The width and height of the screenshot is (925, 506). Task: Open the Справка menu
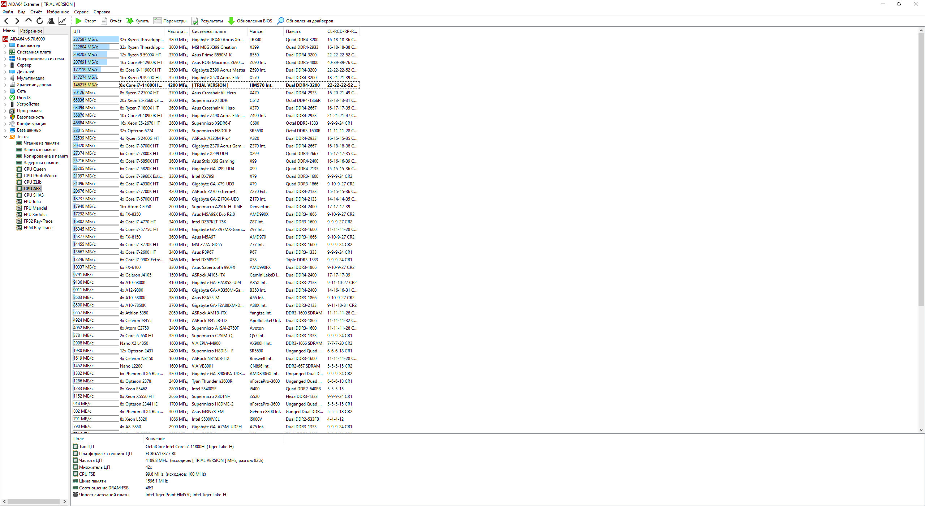click(x=102, y=12)
